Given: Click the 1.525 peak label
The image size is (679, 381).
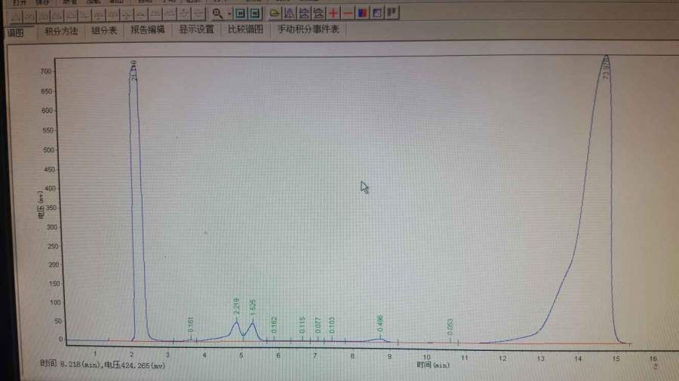Looking at the screenshot, I should click(x=253, y=306).
